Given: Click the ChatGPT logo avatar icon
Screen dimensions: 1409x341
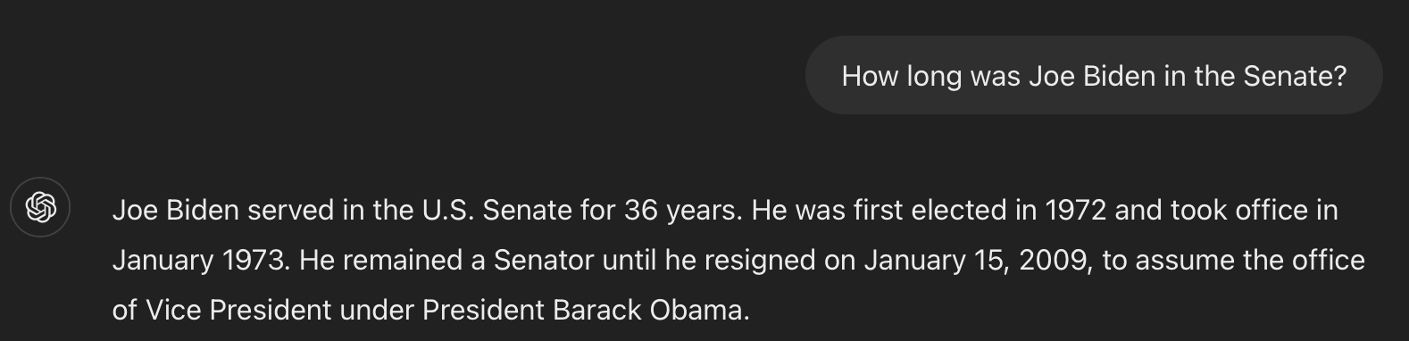Looking at the screenshot, I should click(40, 207).
